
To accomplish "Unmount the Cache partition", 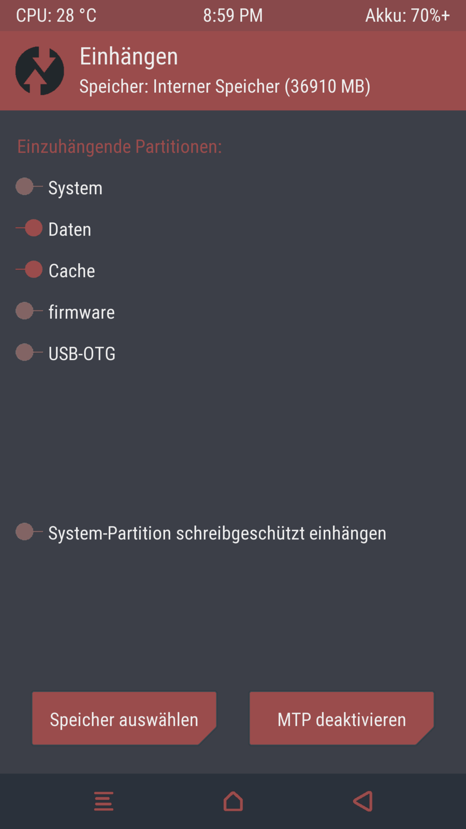I will click(x=29, y=270).
